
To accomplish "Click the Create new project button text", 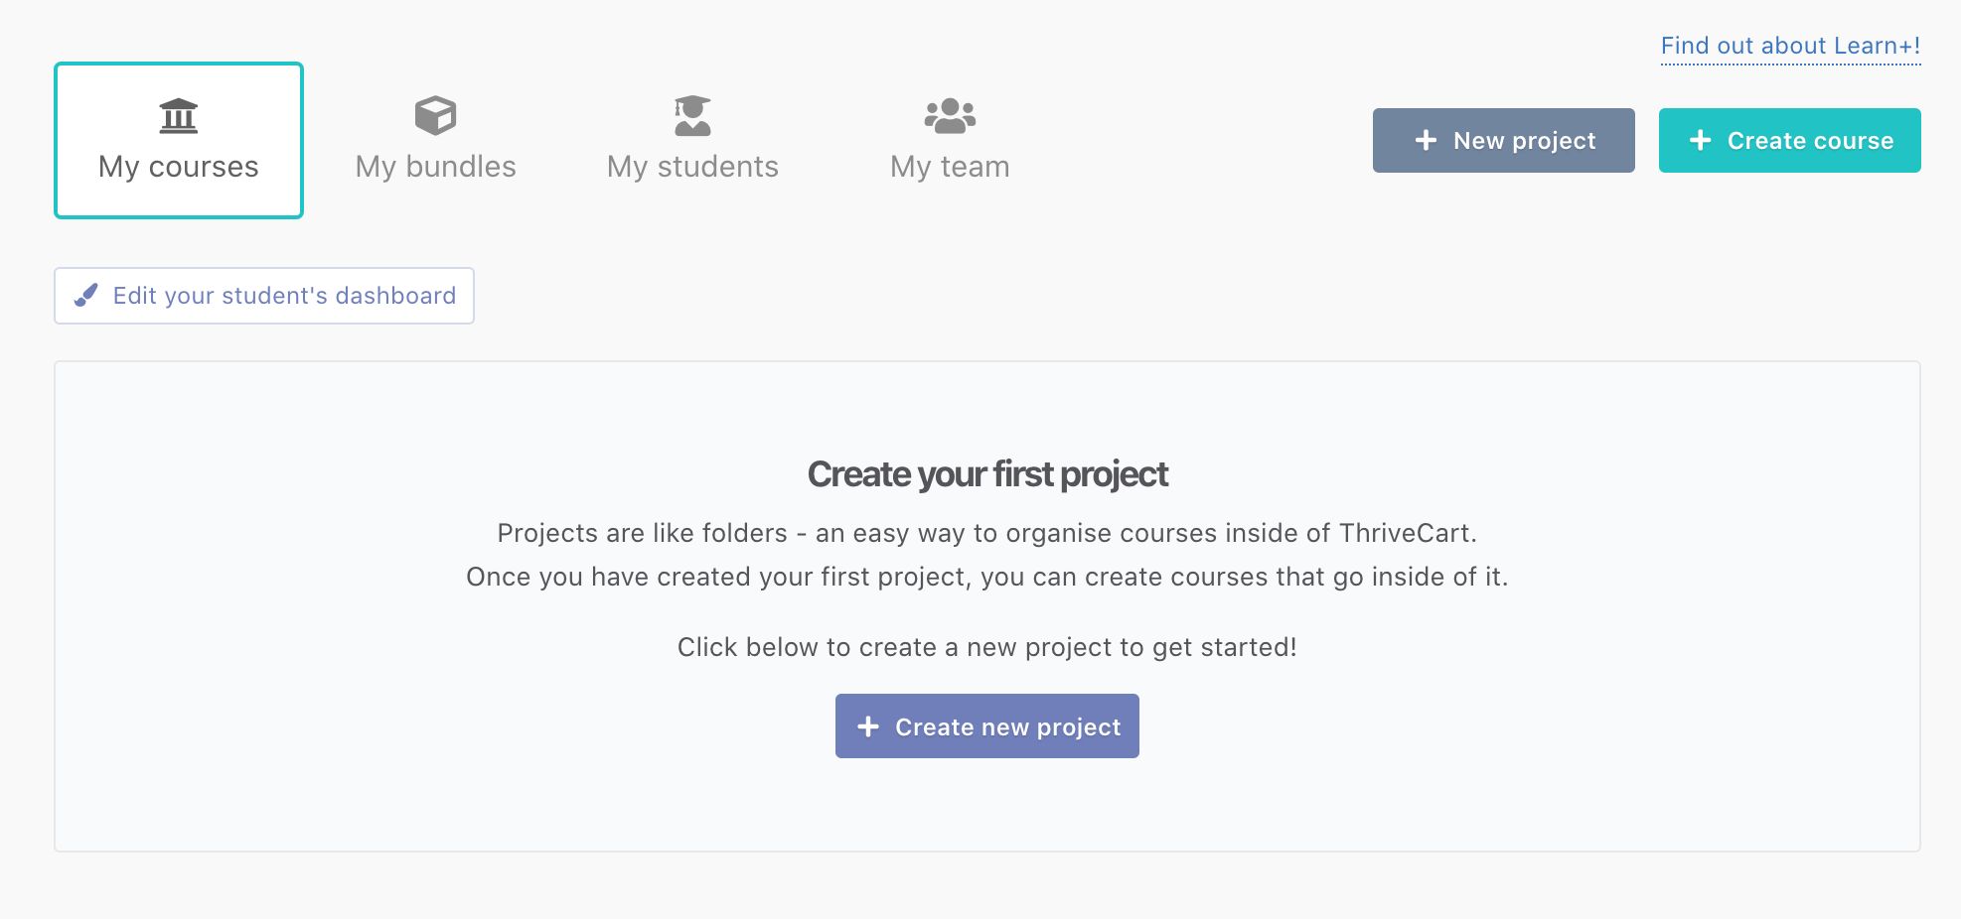I will 1007,727.
